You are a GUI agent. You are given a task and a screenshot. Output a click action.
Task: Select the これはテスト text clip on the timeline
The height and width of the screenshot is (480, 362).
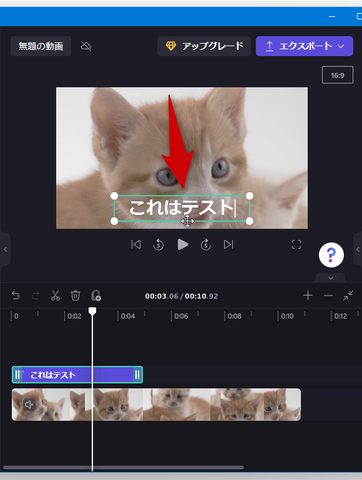point(77,375)
